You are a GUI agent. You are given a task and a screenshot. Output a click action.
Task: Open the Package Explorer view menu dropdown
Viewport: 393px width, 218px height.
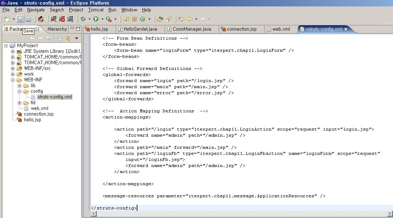click(x=76, y=38)
